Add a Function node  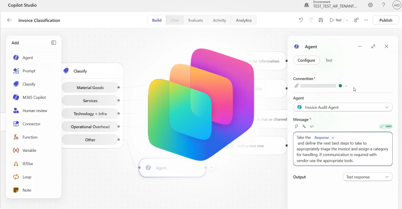tap(25, 137)
